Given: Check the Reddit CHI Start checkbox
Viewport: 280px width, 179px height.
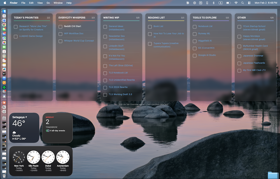Looking at the screenshot, I should (x=60, y=27).
